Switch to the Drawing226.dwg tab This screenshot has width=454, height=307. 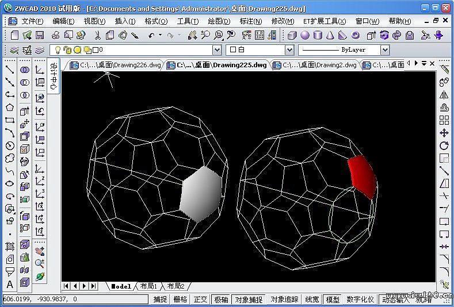(116, 65)
